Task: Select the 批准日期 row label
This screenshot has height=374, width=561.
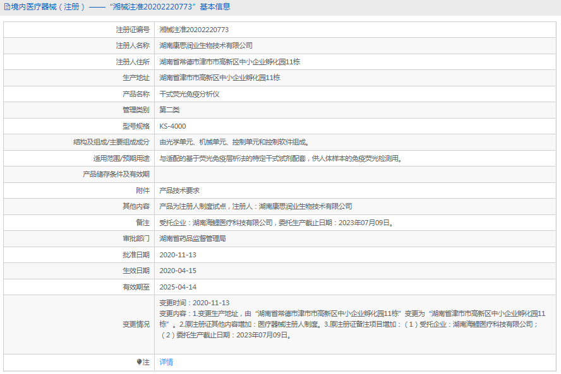Action: tap(136, 255)
